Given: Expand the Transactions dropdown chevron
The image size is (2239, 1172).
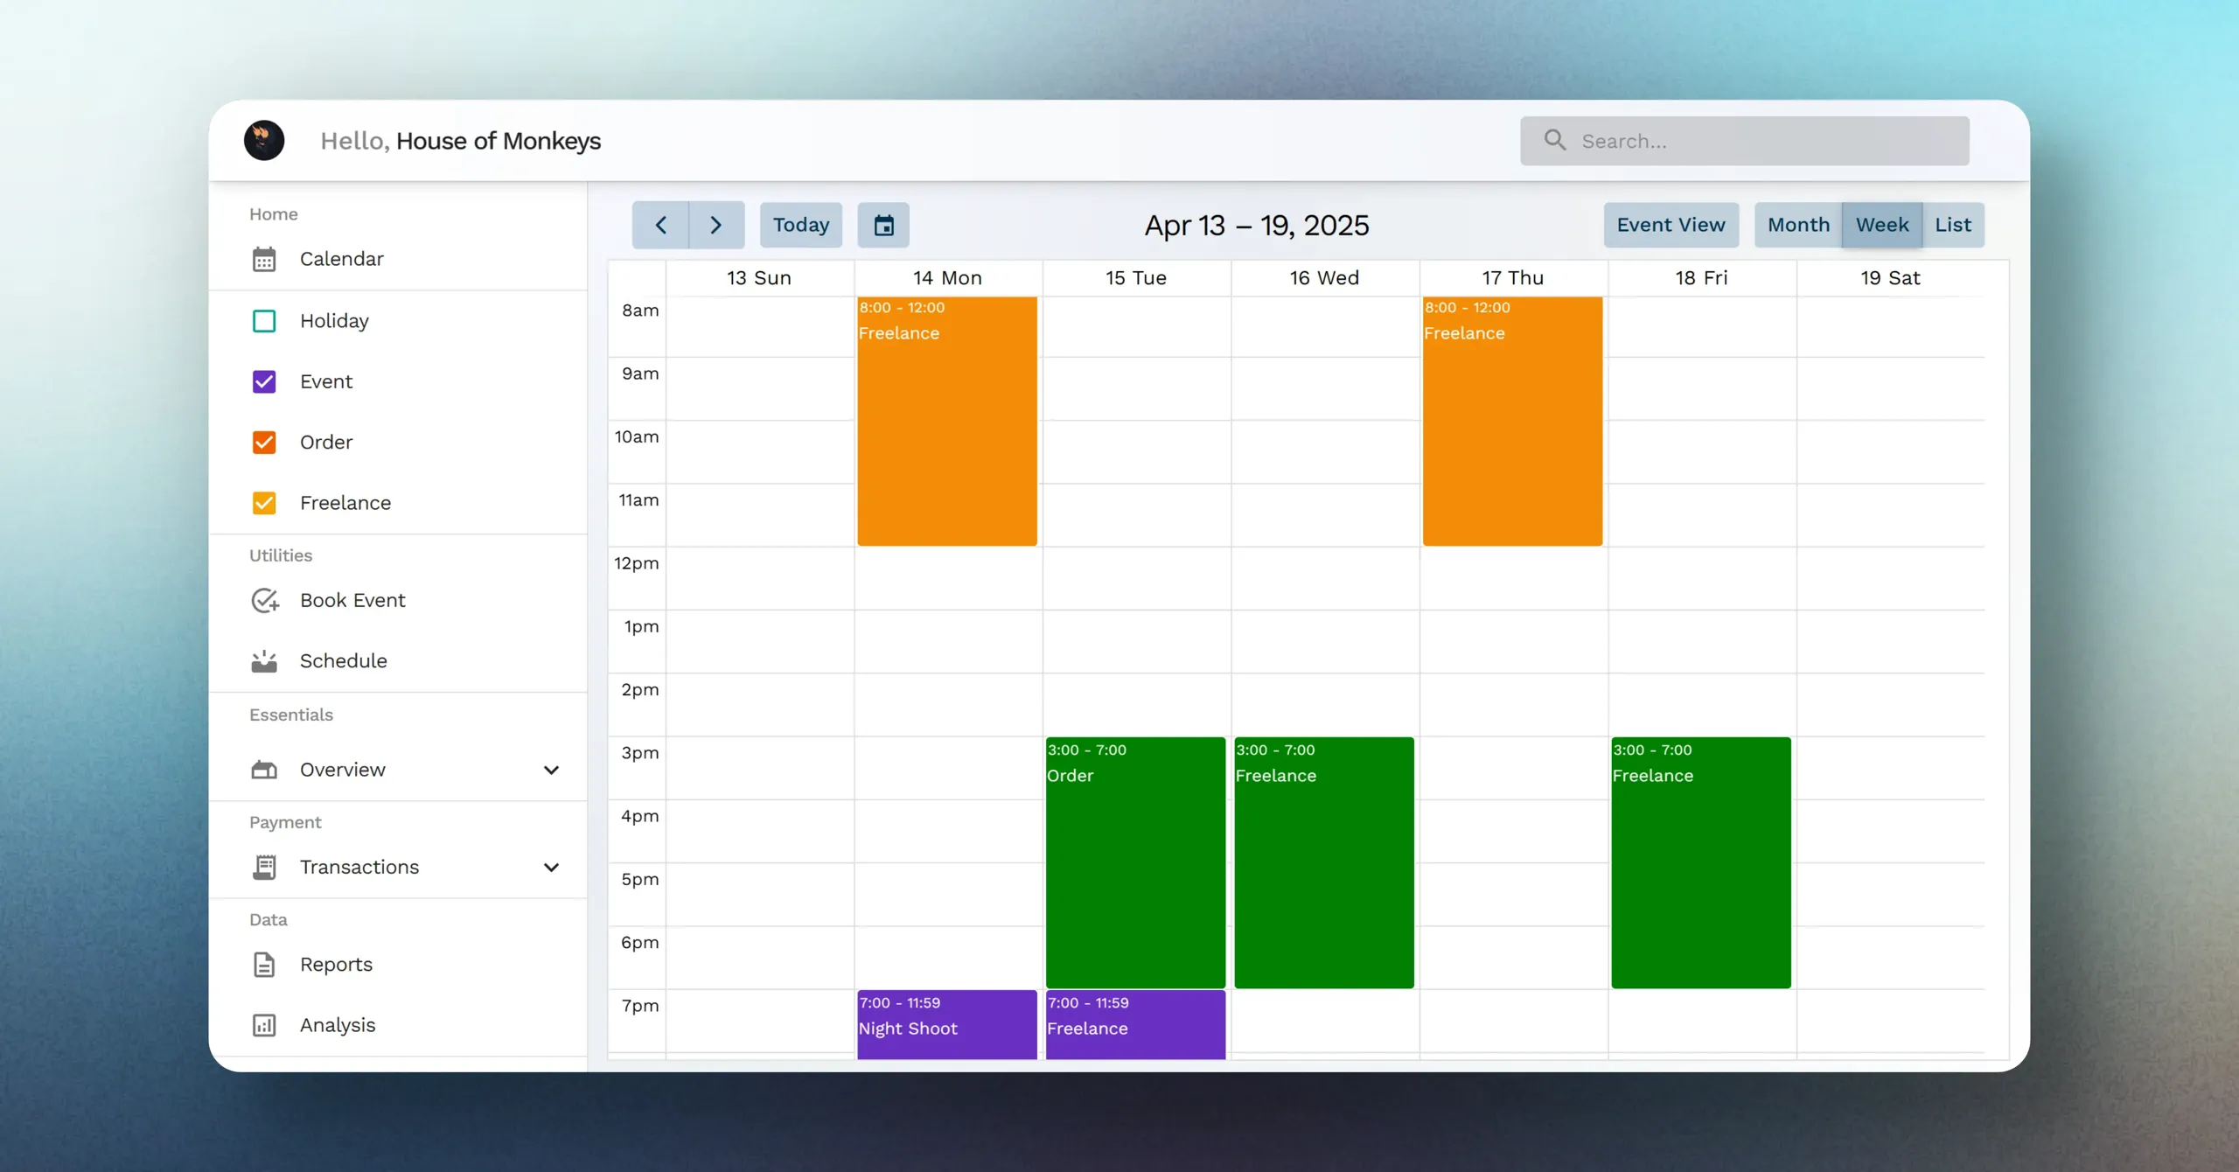Looking at the screenshot, I should (x=551, y=867).
